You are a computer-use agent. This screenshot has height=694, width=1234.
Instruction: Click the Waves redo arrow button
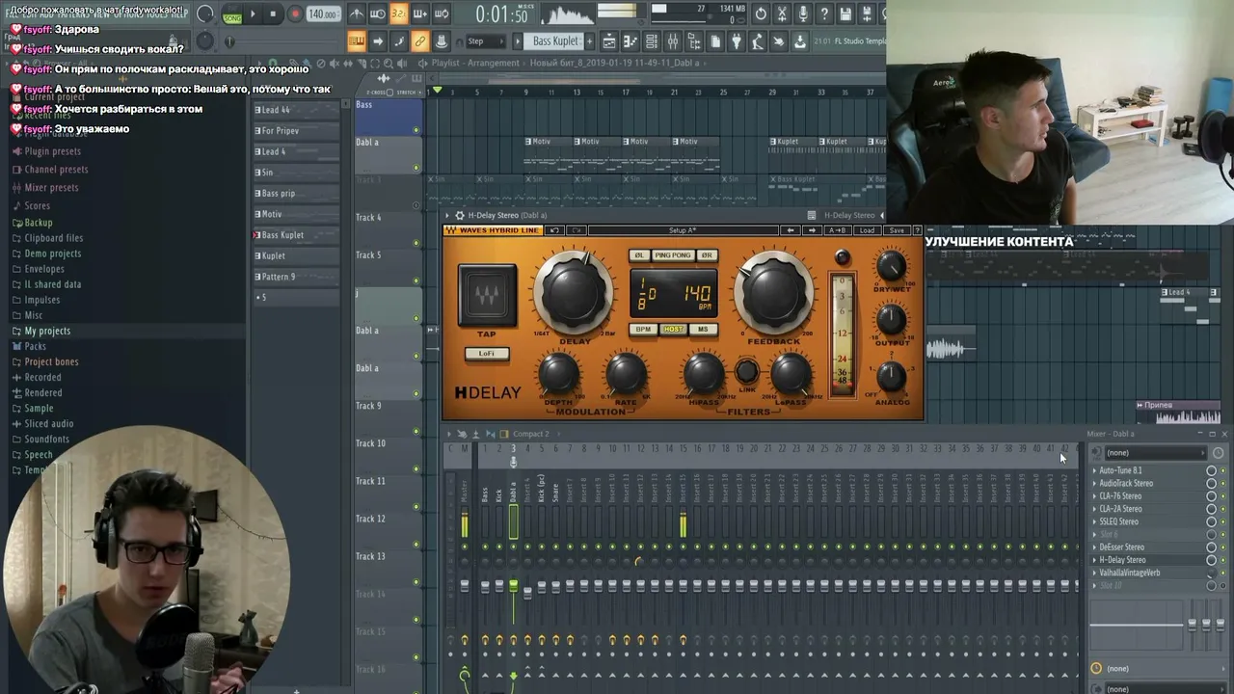577,230
